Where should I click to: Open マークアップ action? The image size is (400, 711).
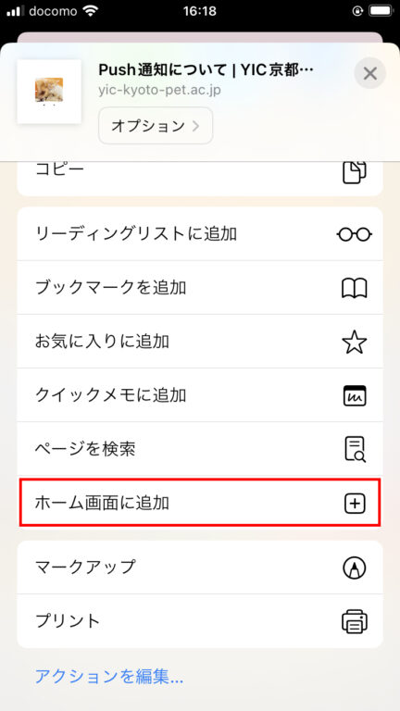pos(200,568)
